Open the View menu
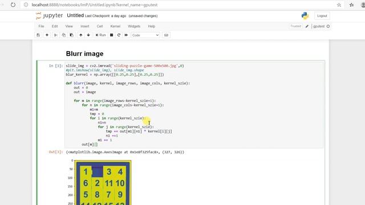The height and width of the screenshot is (205, 365). click(x=69, y=26)
